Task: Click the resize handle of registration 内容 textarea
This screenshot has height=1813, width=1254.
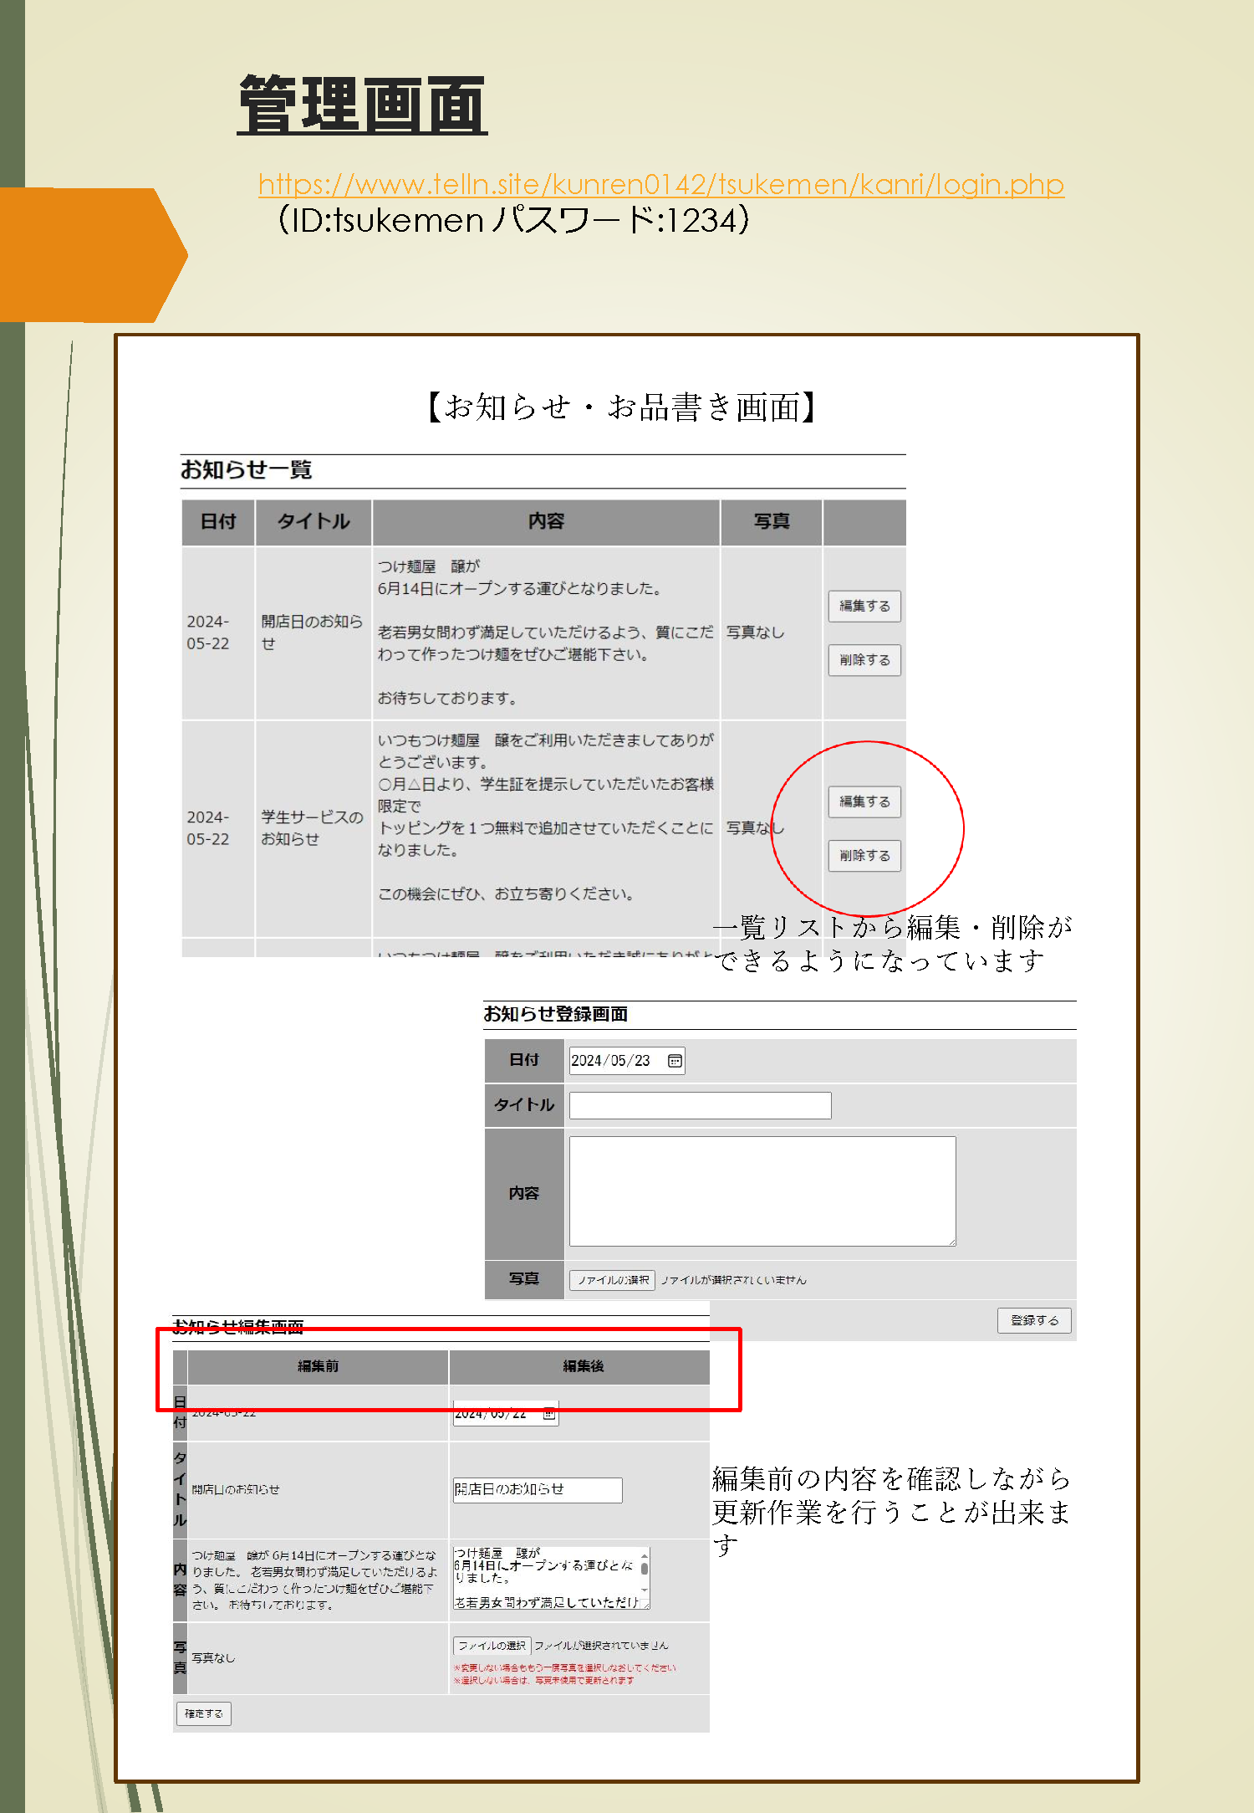Action: [951, 1242]
